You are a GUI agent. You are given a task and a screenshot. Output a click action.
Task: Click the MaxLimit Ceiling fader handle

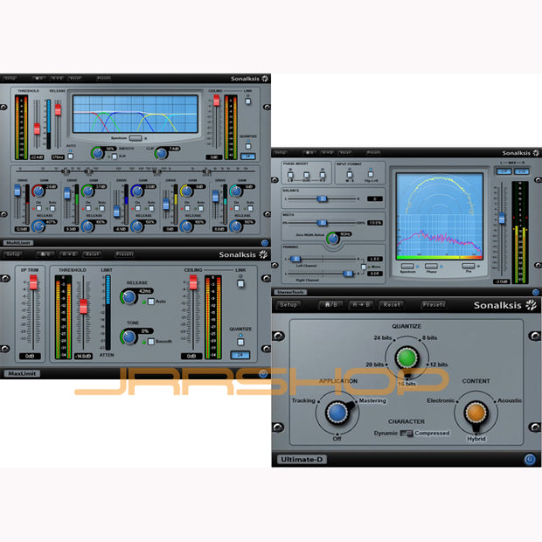click(193, 282)
